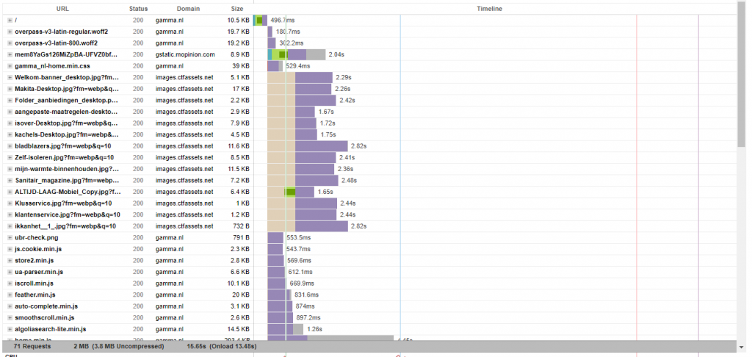Click the '71 Requests' summary text

point(32,346)
